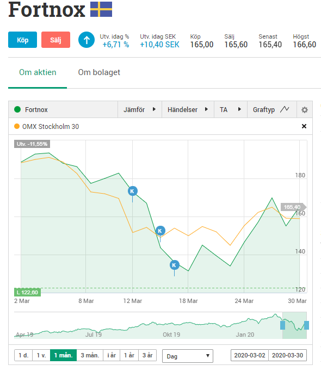Click the orange OMX Stockholm 30 legend dot
The height and width of the screenshot is (371, 321).
pos(17,126)
